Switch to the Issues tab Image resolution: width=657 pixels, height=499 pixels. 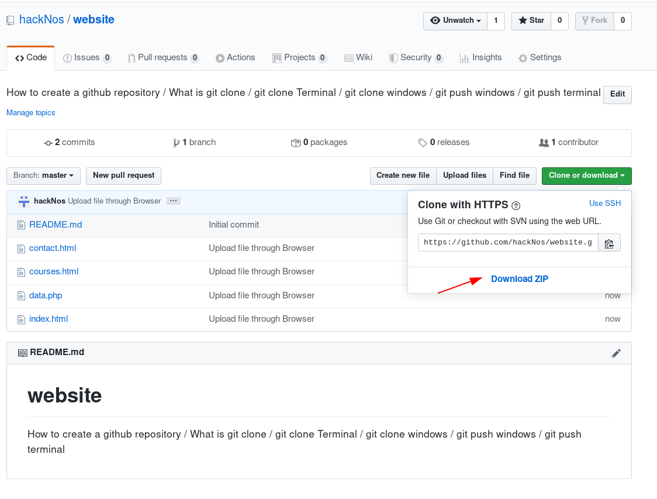(x=87, y=57)
